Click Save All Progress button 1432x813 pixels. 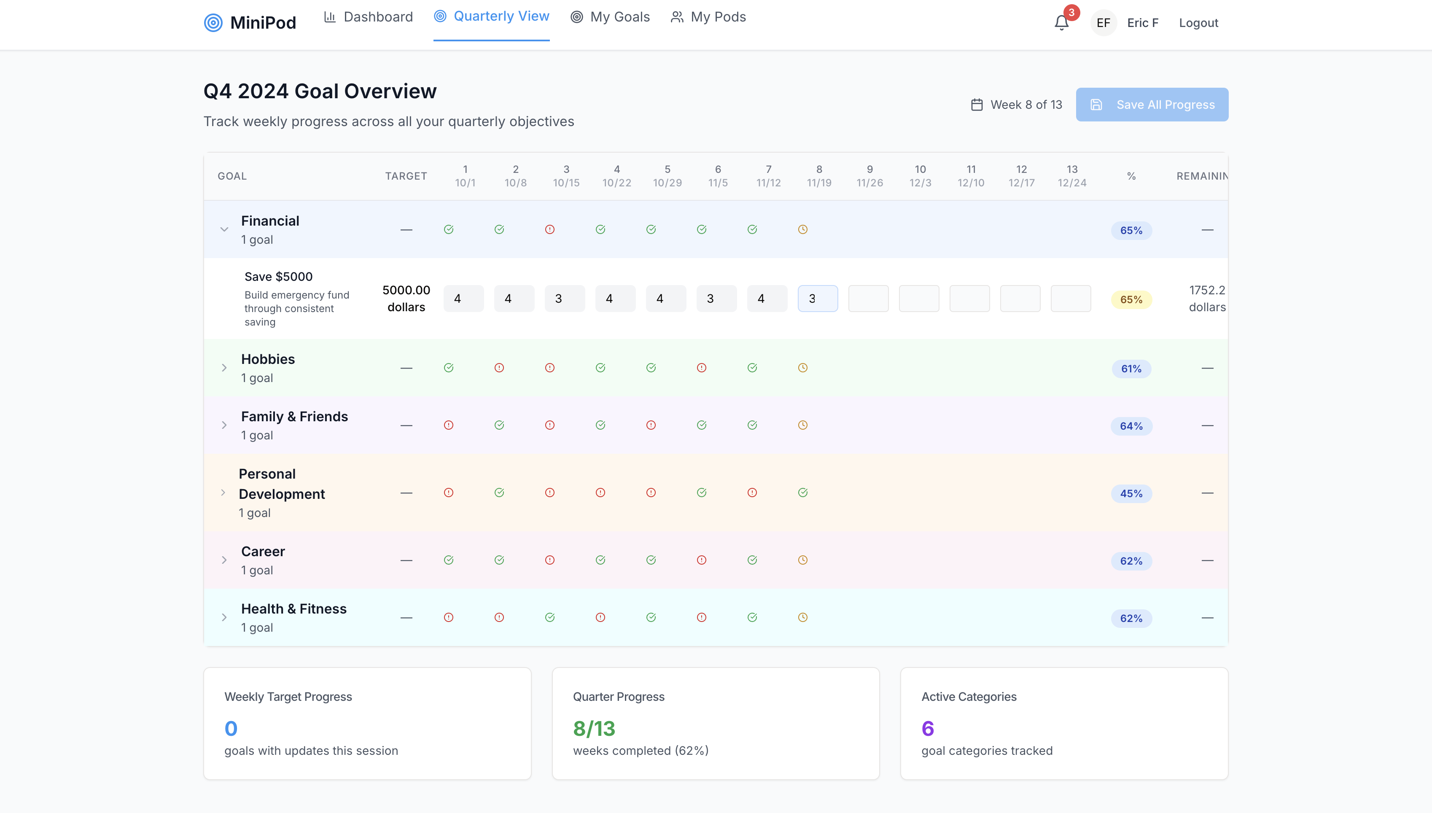point(1152,105)
